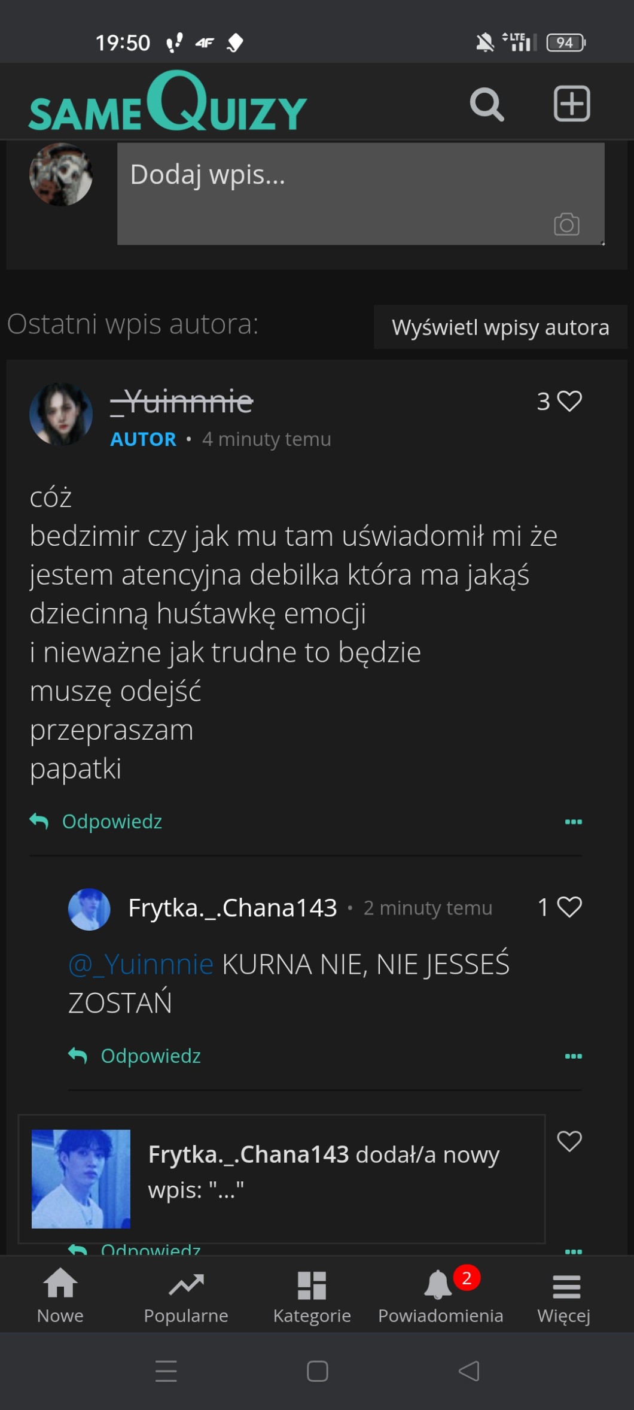This screenshot has width=634, height=1410.
Task: Tap the plus create-new icon
Action: click(572, 104)
